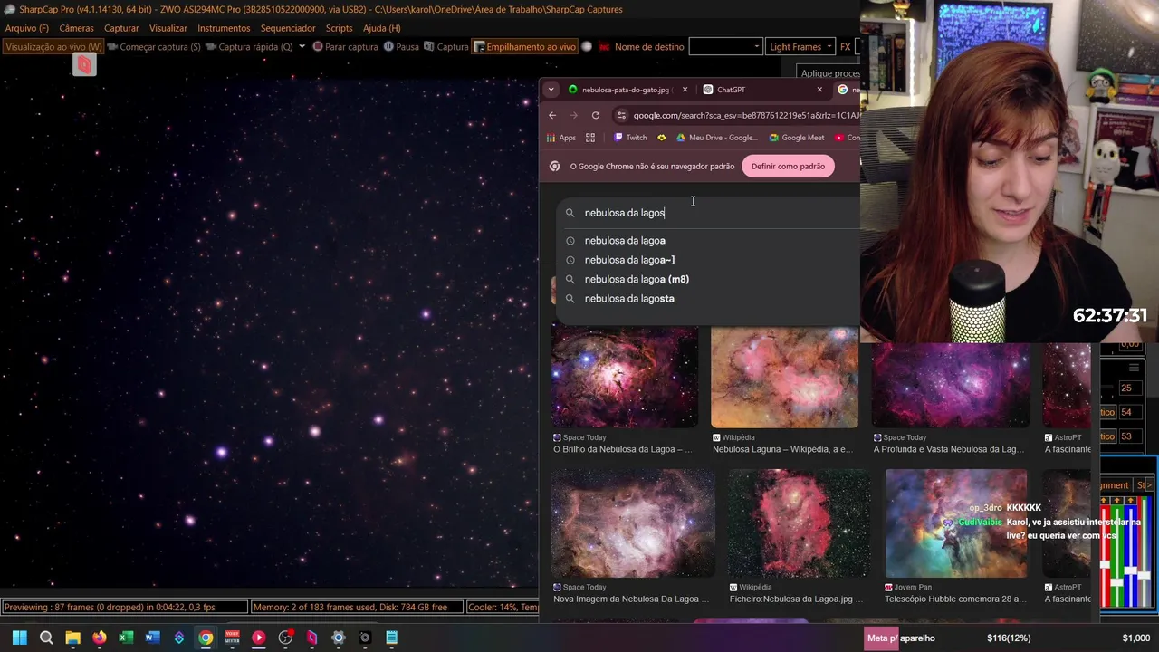Click the Pausa button

[x=401, y=47]
